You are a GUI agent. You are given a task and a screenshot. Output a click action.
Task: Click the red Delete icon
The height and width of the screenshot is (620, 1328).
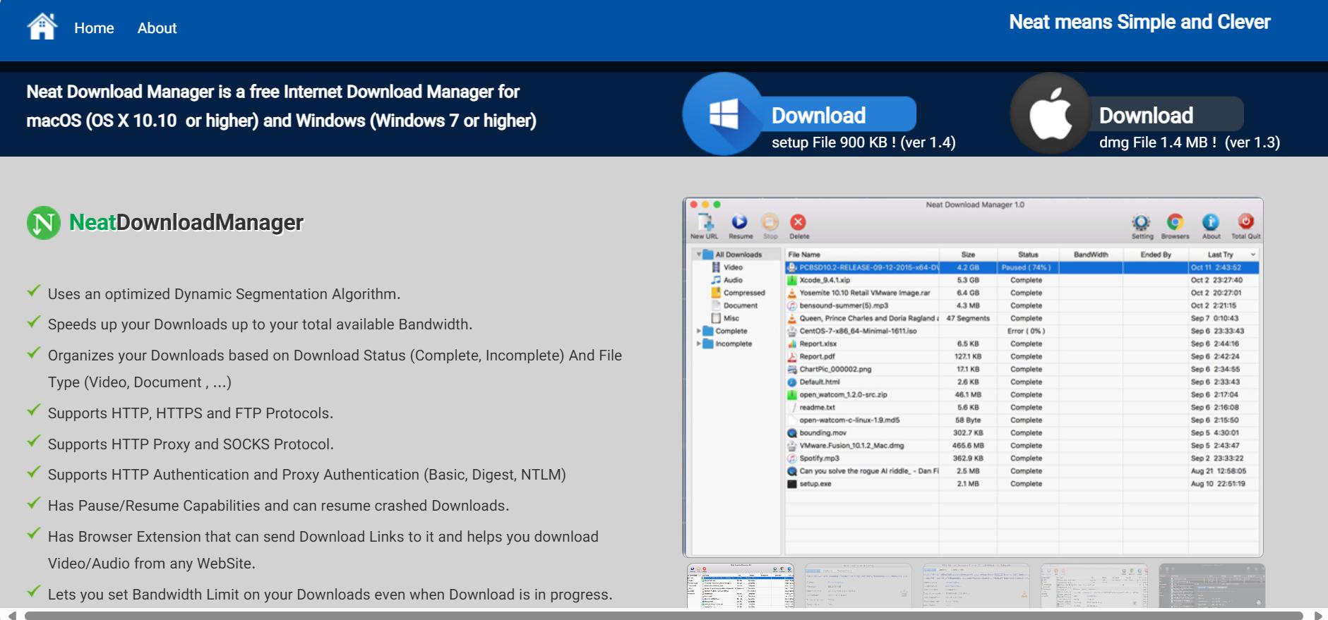point(798,224)
